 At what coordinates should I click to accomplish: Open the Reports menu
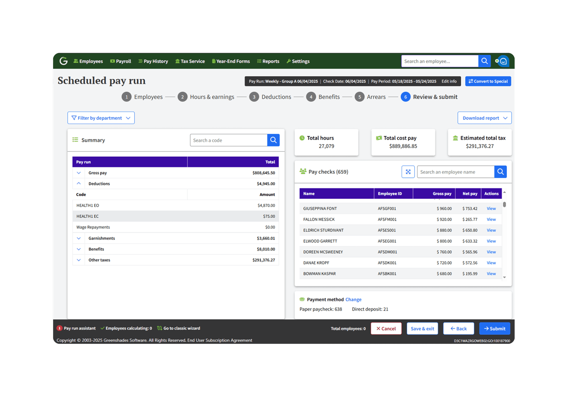click(268, 61)
